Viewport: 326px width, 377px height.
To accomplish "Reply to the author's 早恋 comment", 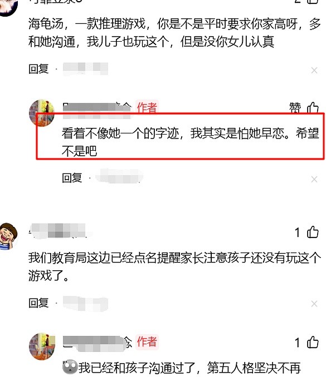I will pyautogui.click(x=72, y=178).
